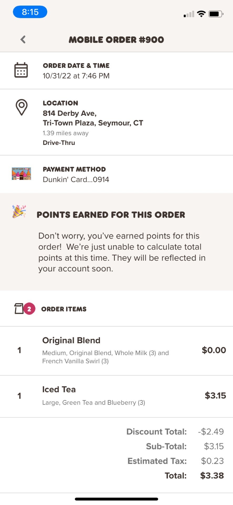Tap the party popper celebration icon
The width and height of the screenshot is (233, 505).
click(19, 211)
